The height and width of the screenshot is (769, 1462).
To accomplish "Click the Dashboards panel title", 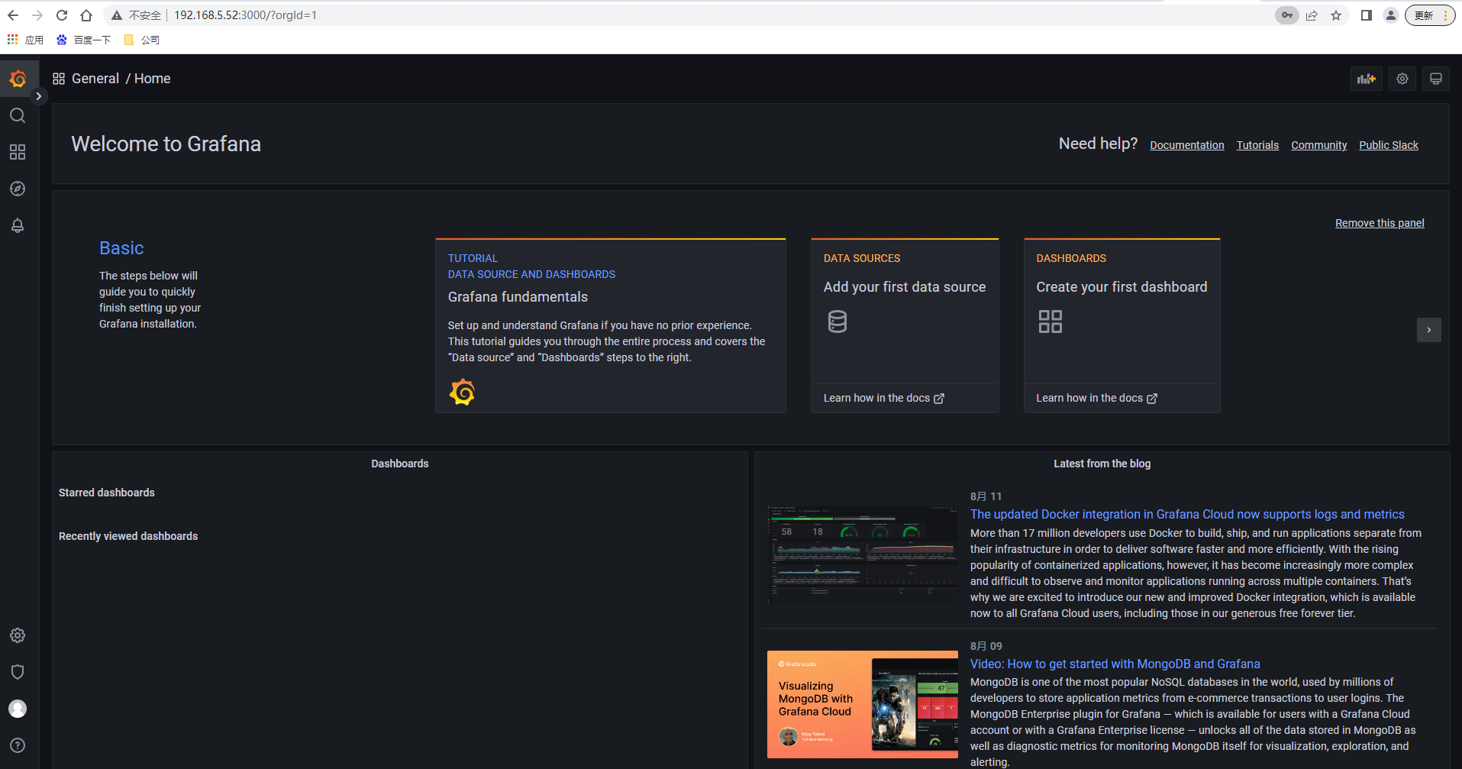I will pyautogui.click(x=400, y=464).
